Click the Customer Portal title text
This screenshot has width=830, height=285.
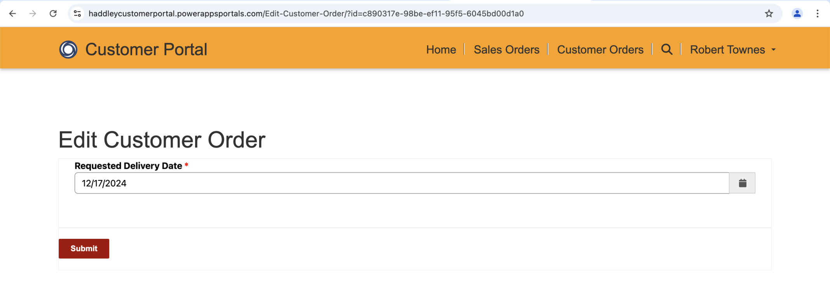pyautogui.click(x=146, y=50)
